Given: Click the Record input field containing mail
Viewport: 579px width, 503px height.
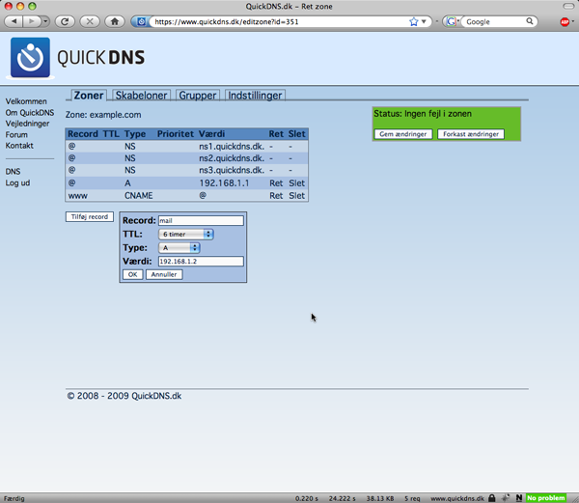Looking at the screenshot, I should click(200, 220).
